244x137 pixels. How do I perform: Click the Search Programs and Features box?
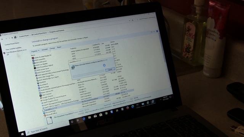(x=146, y=18)
